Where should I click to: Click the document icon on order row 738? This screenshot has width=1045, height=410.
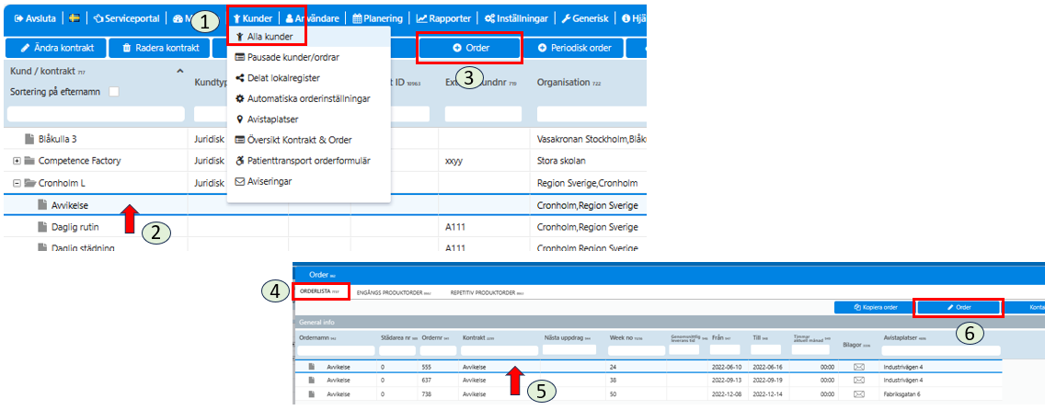pos(311,393)
